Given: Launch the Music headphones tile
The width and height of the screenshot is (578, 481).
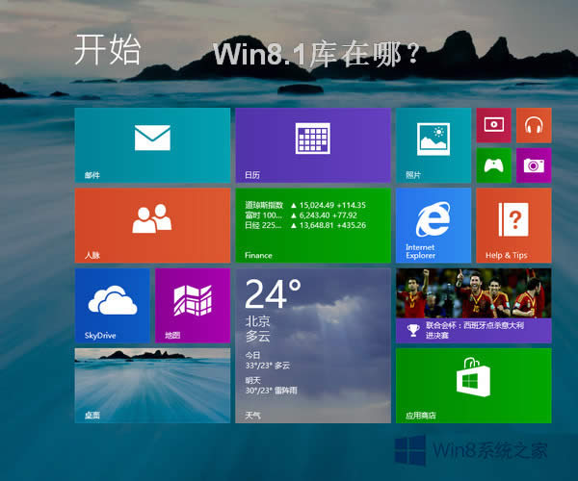Looking at the screenshot, I should [x=534, y=125].
